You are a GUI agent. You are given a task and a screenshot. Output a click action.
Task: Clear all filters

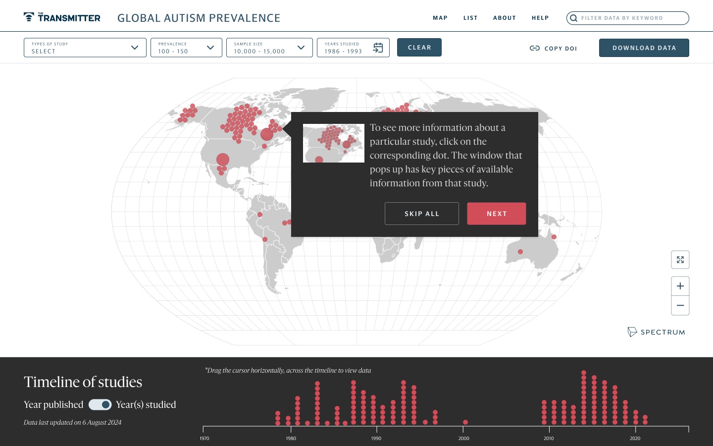coord(419,48)
